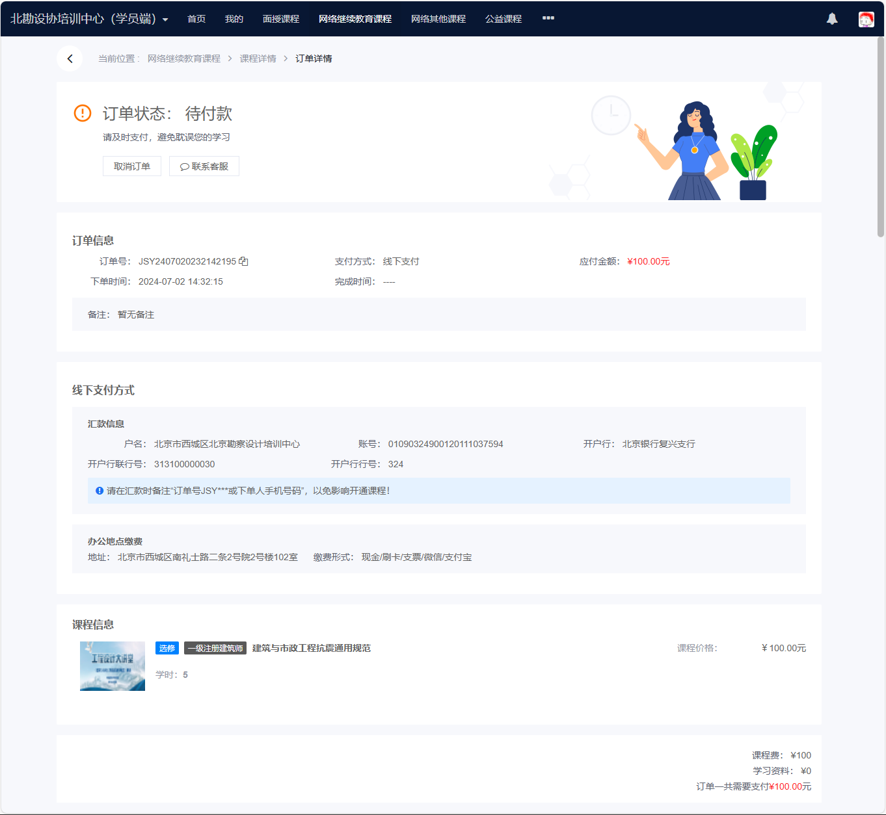Click course fee ¥100 line
The height and width of the screenshot is (815, 886).
click(782, 755)
